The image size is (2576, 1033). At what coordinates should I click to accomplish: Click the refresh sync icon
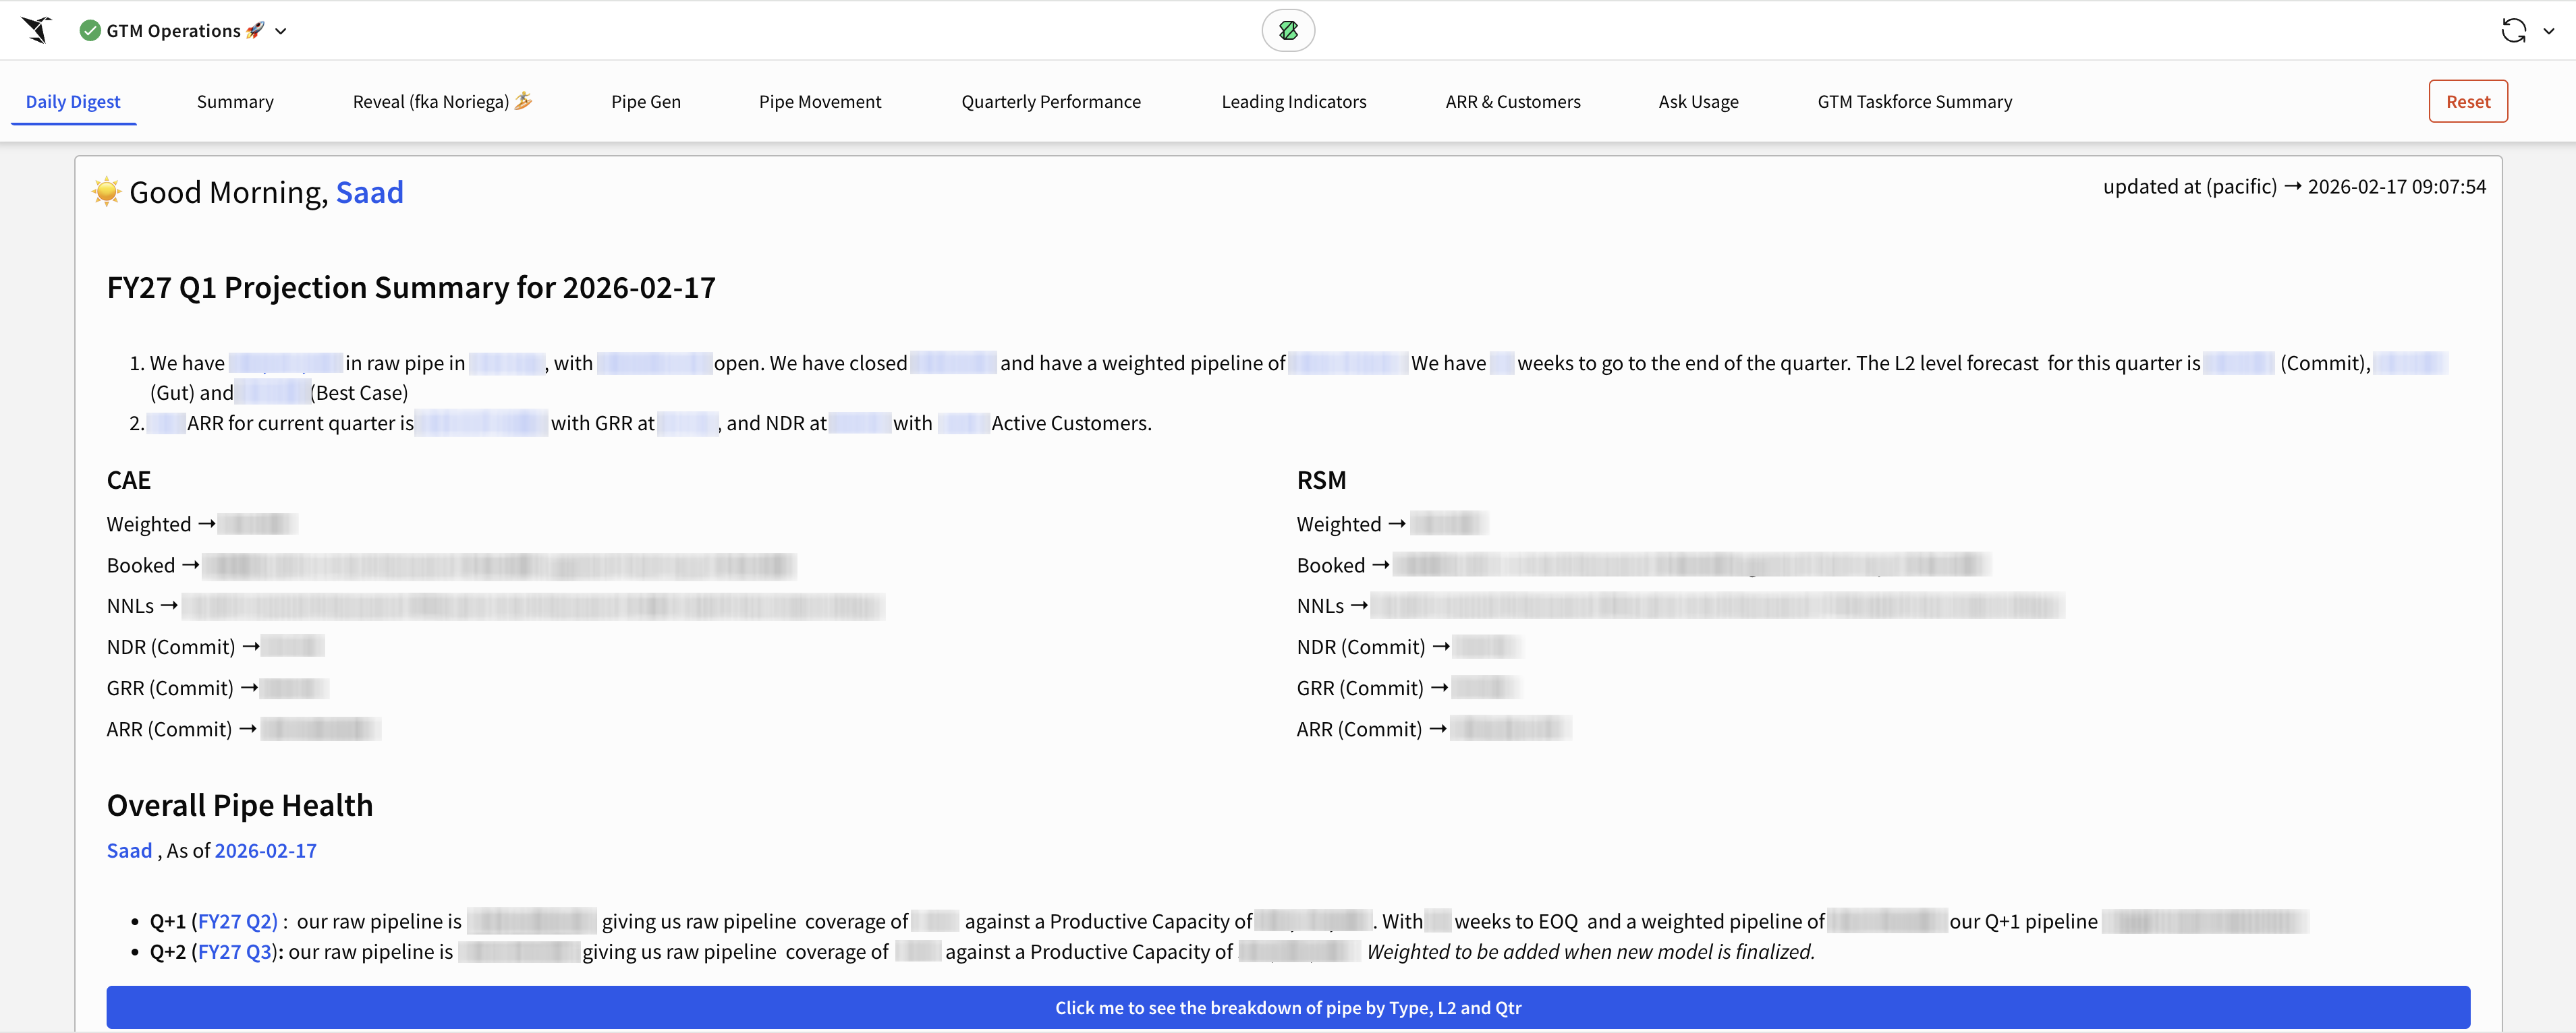click(2513, 31)
